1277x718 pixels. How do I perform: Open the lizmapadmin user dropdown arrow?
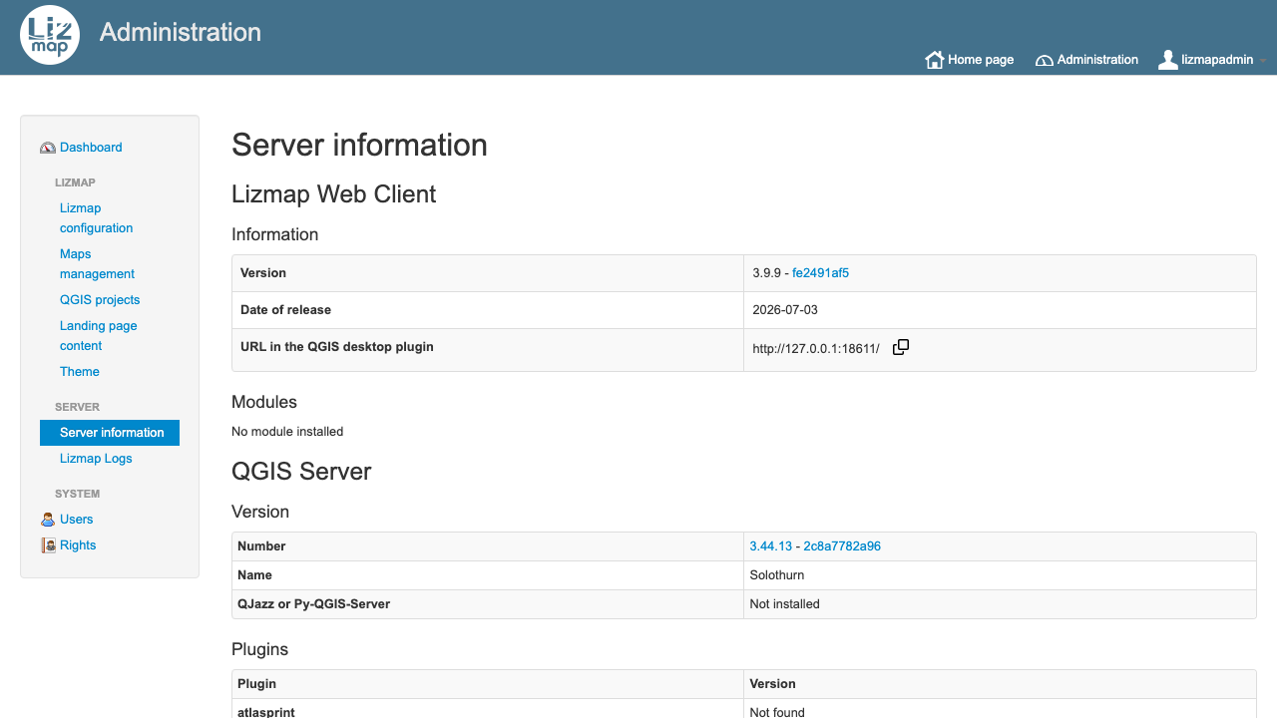(x=1263, y=61)
